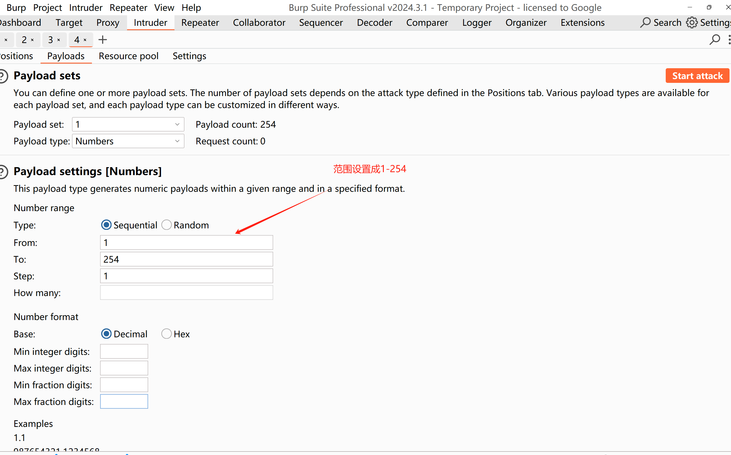731x455 pixels.
Task: Select the Random number type
Action: click(166, 225)
